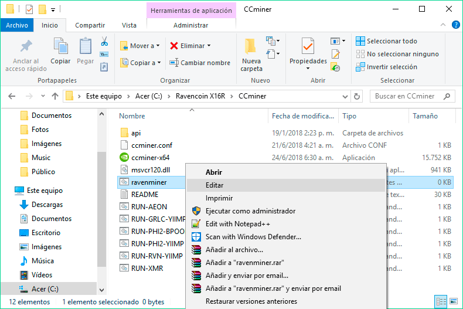Refresh the CCminer folder view

click(x=357, y=96)
